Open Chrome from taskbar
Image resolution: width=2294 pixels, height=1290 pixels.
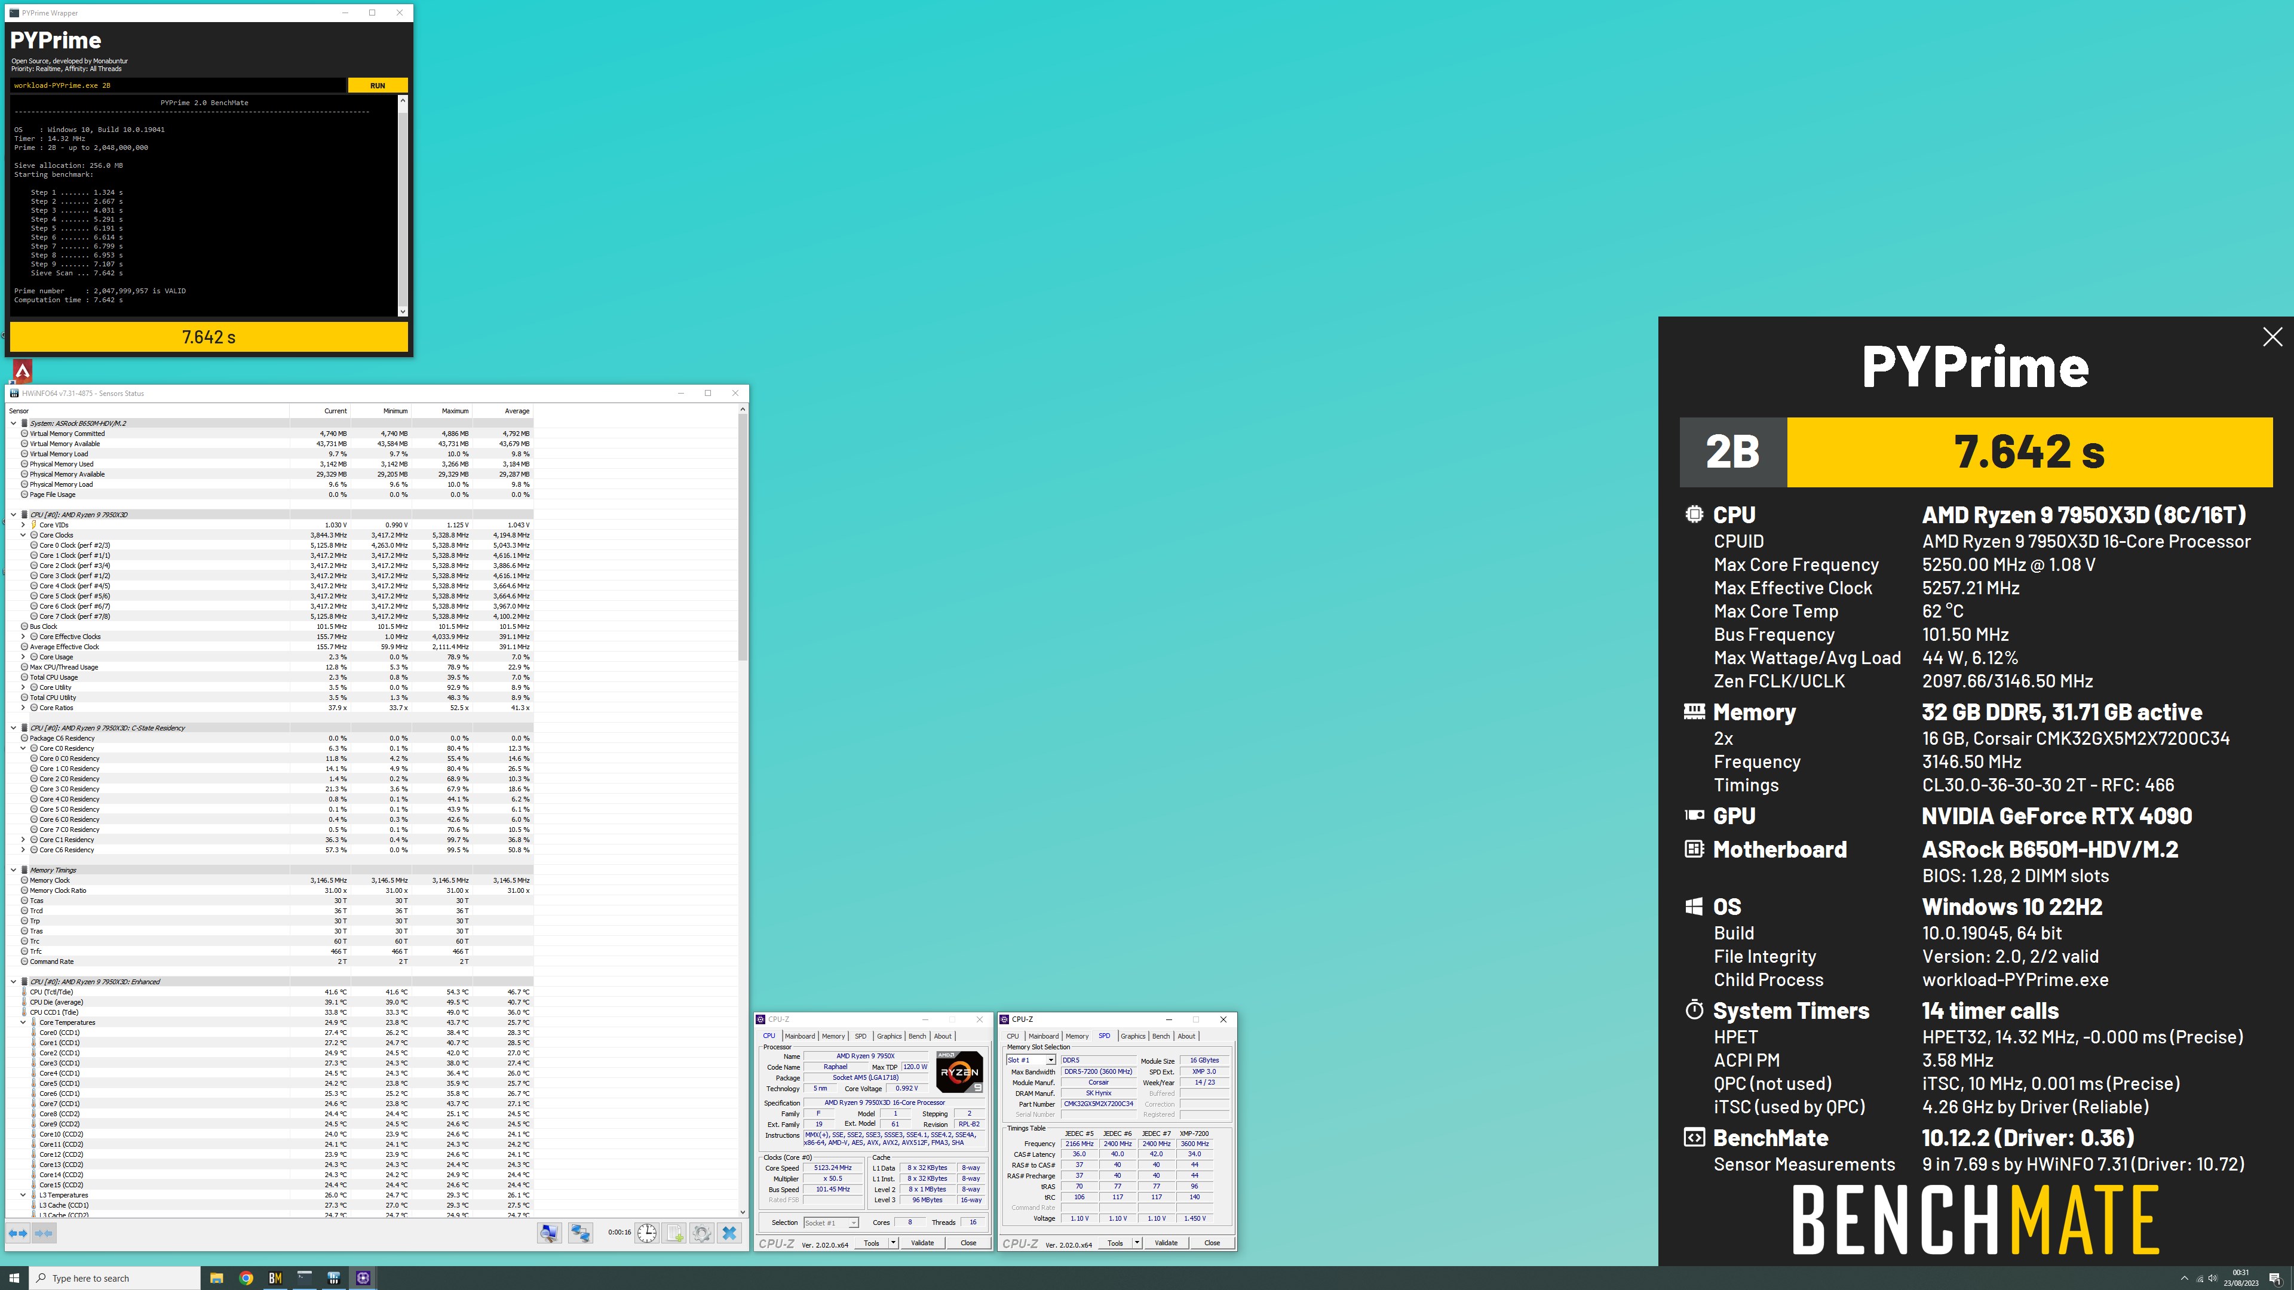click(x=246, y=1277)
